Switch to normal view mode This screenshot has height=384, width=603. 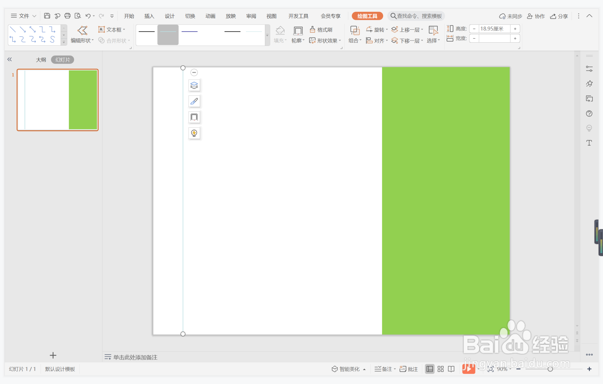(429, 369)
